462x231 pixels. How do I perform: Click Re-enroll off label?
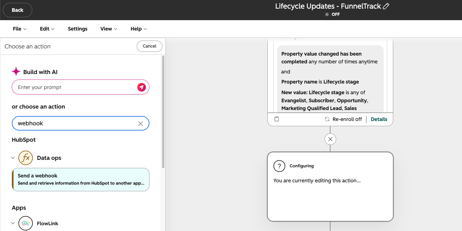point(347,119)
